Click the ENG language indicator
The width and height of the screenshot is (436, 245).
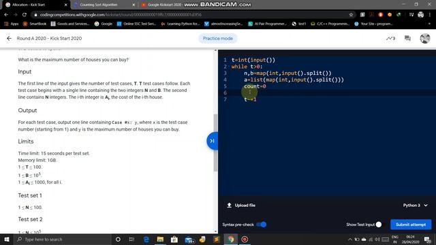395,240
